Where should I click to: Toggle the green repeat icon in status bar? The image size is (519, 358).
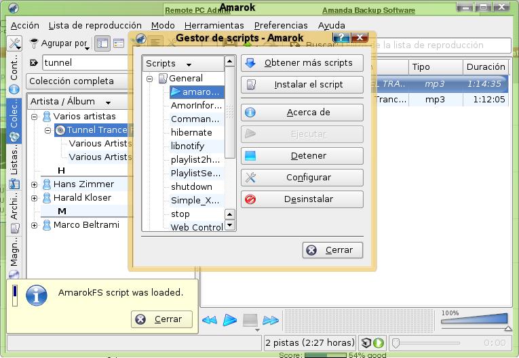379,343
